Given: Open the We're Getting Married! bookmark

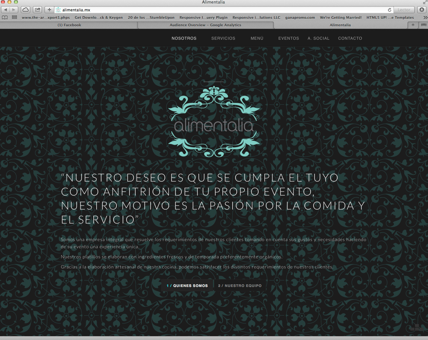Looking at the screenshot, I should coord(341,18).
